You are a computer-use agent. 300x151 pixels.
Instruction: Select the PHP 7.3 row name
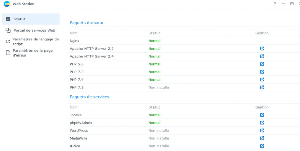pos(77,72)
